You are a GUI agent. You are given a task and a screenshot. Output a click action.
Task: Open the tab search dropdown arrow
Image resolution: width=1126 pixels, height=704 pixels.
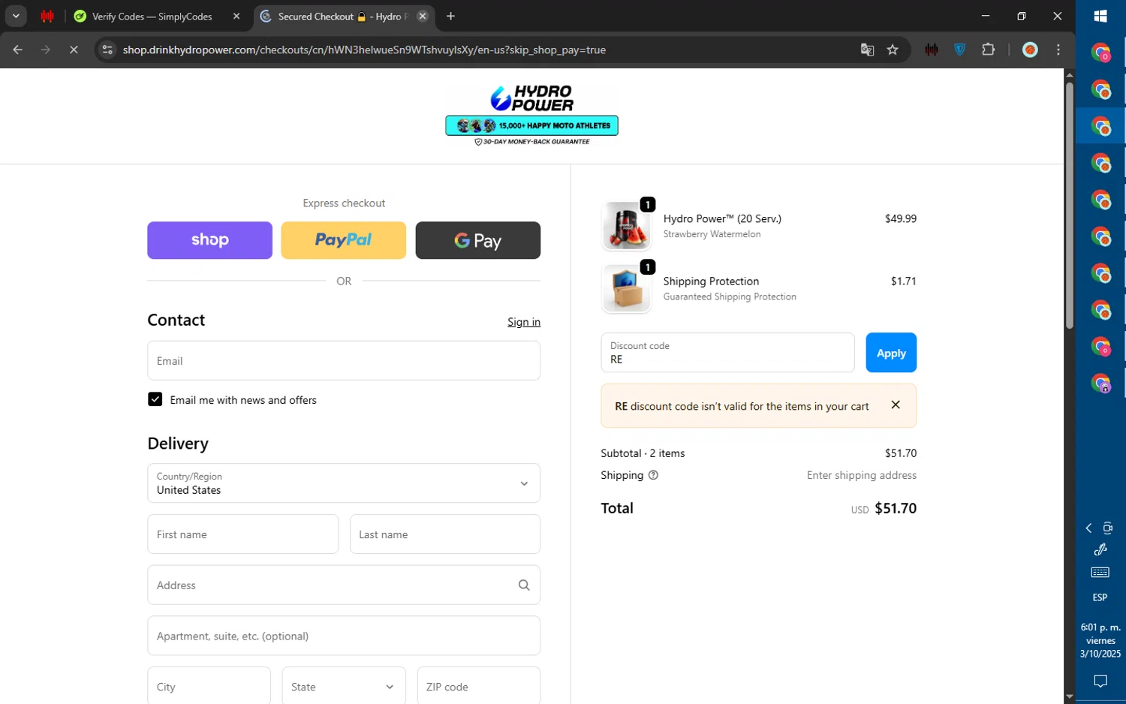coord(16,16)
